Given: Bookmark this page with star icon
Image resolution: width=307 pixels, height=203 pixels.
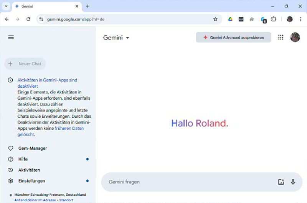Looking at the screenshot, I should click(215, 19).
